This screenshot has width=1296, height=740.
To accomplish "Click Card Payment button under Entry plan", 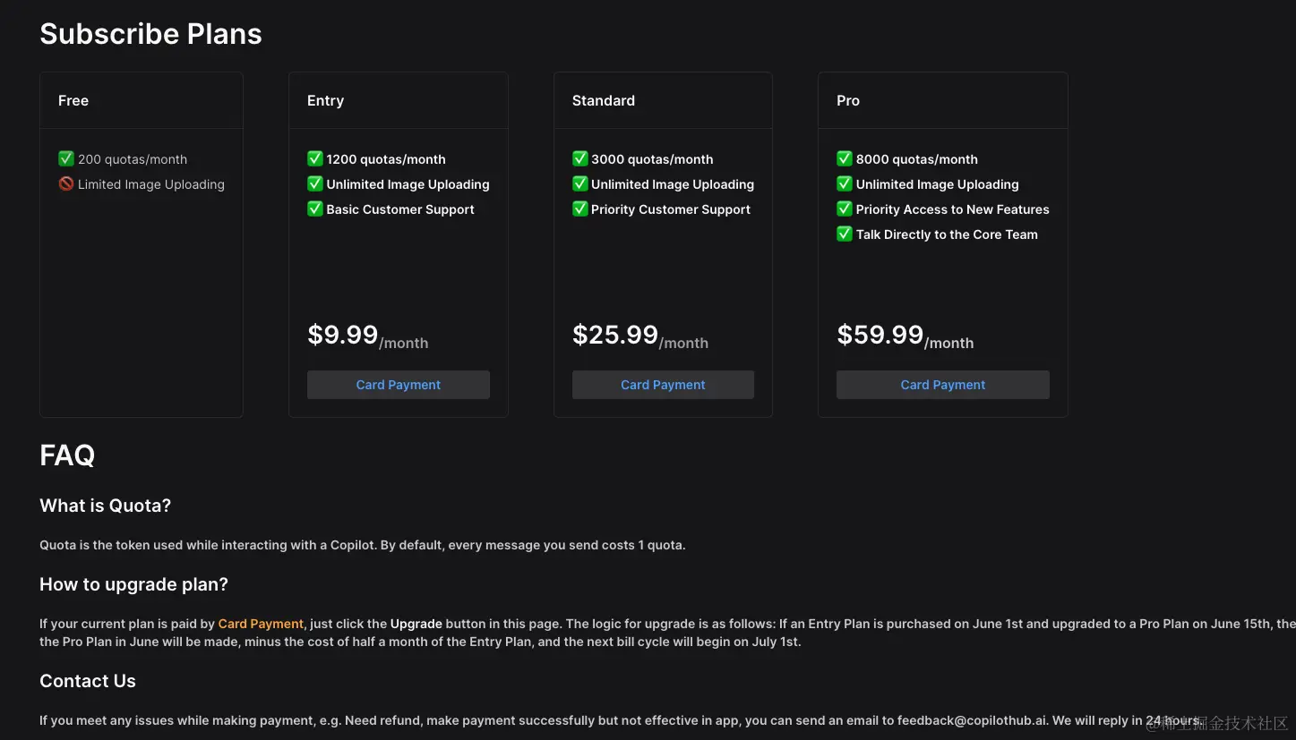I will [x=398, y=385].
